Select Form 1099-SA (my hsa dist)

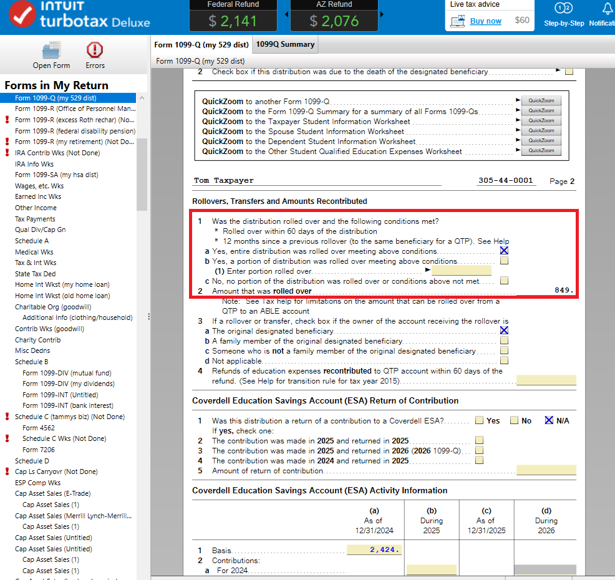[x=56, y=175]
